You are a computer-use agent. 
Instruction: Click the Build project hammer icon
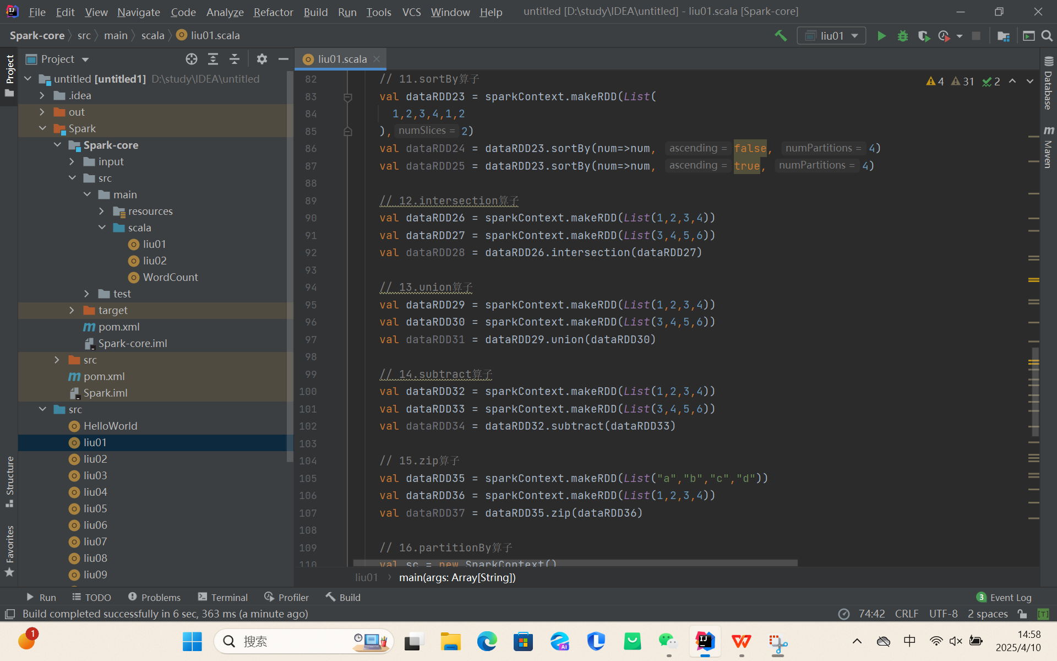pos(781,36)
